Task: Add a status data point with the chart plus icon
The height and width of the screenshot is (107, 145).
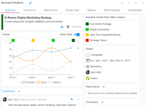Action: tap(78, 48)
